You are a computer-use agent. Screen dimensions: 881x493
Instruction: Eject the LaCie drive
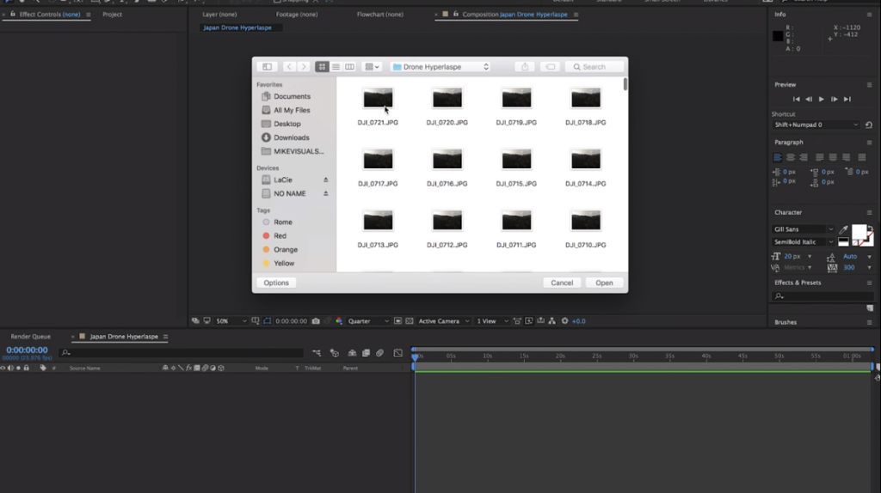click(326, 180)
